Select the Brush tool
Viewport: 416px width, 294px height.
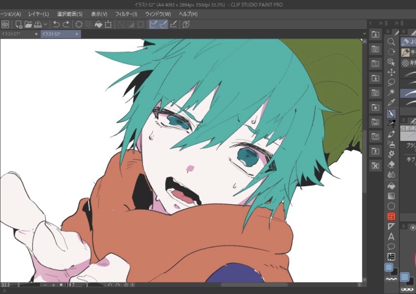click(x=391, y=134)
